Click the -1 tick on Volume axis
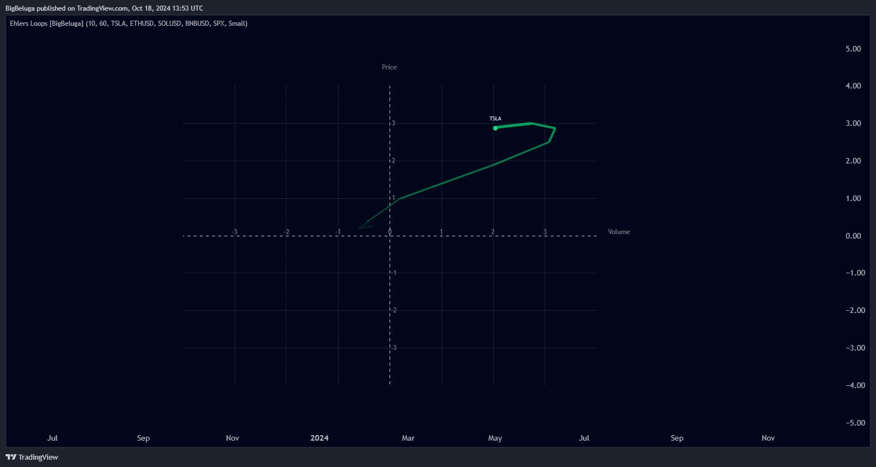 (x=338, y=232)
